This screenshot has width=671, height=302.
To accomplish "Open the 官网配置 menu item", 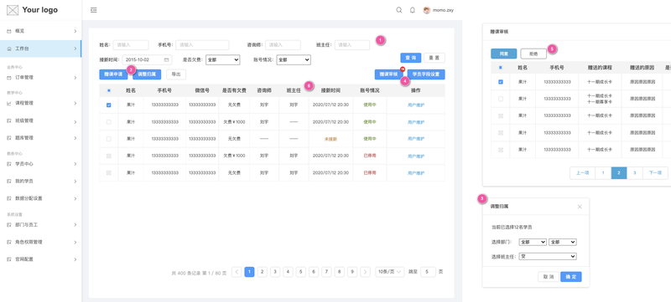I will (x=40, y=259).
